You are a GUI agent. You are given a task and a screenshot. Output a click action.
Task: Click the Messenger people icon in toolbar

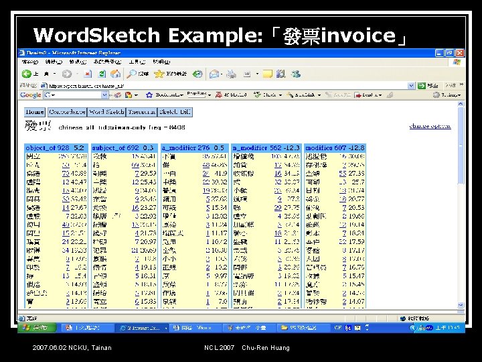pyautogui.click(x=296, y=74)
